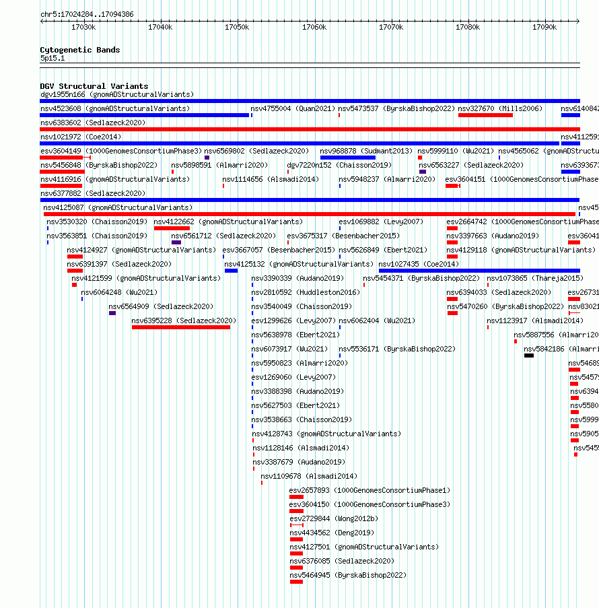
Task: Open nsv6394033 (Sedlazeck2020) label
Action: [x=499, y=293]
